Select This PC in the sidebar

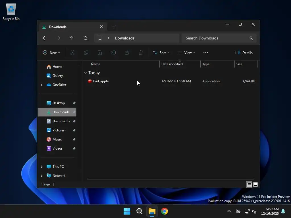click(58, 167)
